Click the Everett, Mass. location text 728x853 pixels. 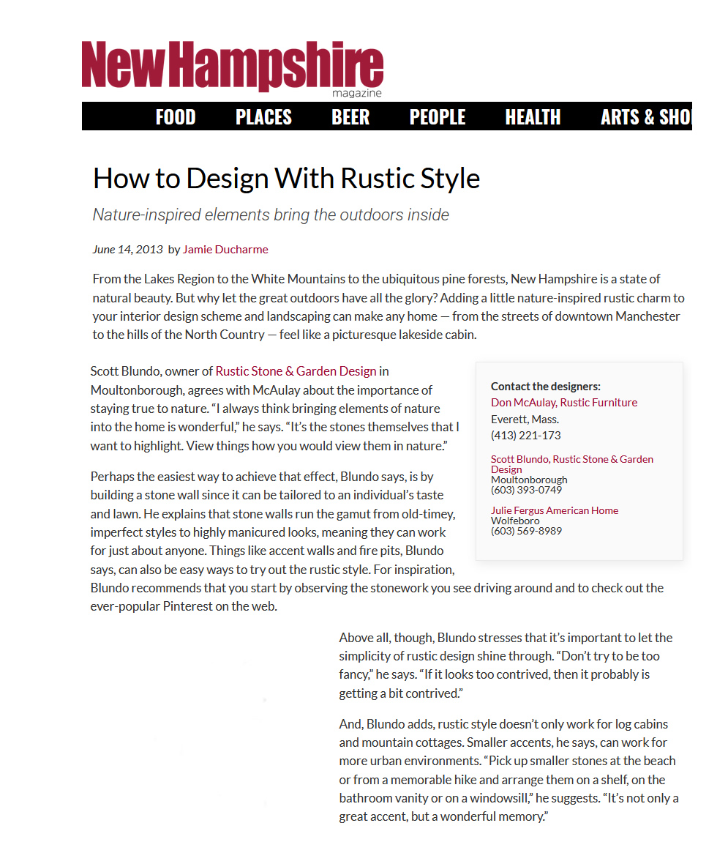(x=525, y=420)
